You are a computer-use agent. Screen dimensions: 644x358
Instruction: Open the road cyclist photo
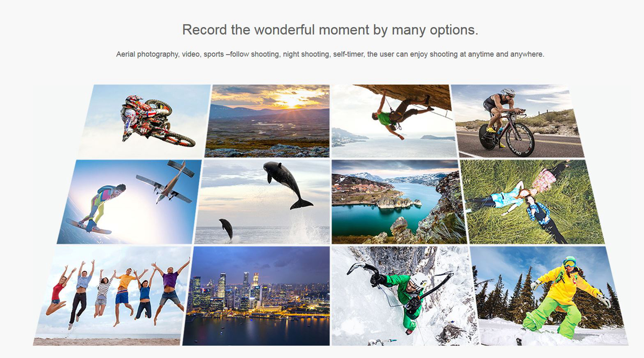pyautogui.click(x=518, y=121)
